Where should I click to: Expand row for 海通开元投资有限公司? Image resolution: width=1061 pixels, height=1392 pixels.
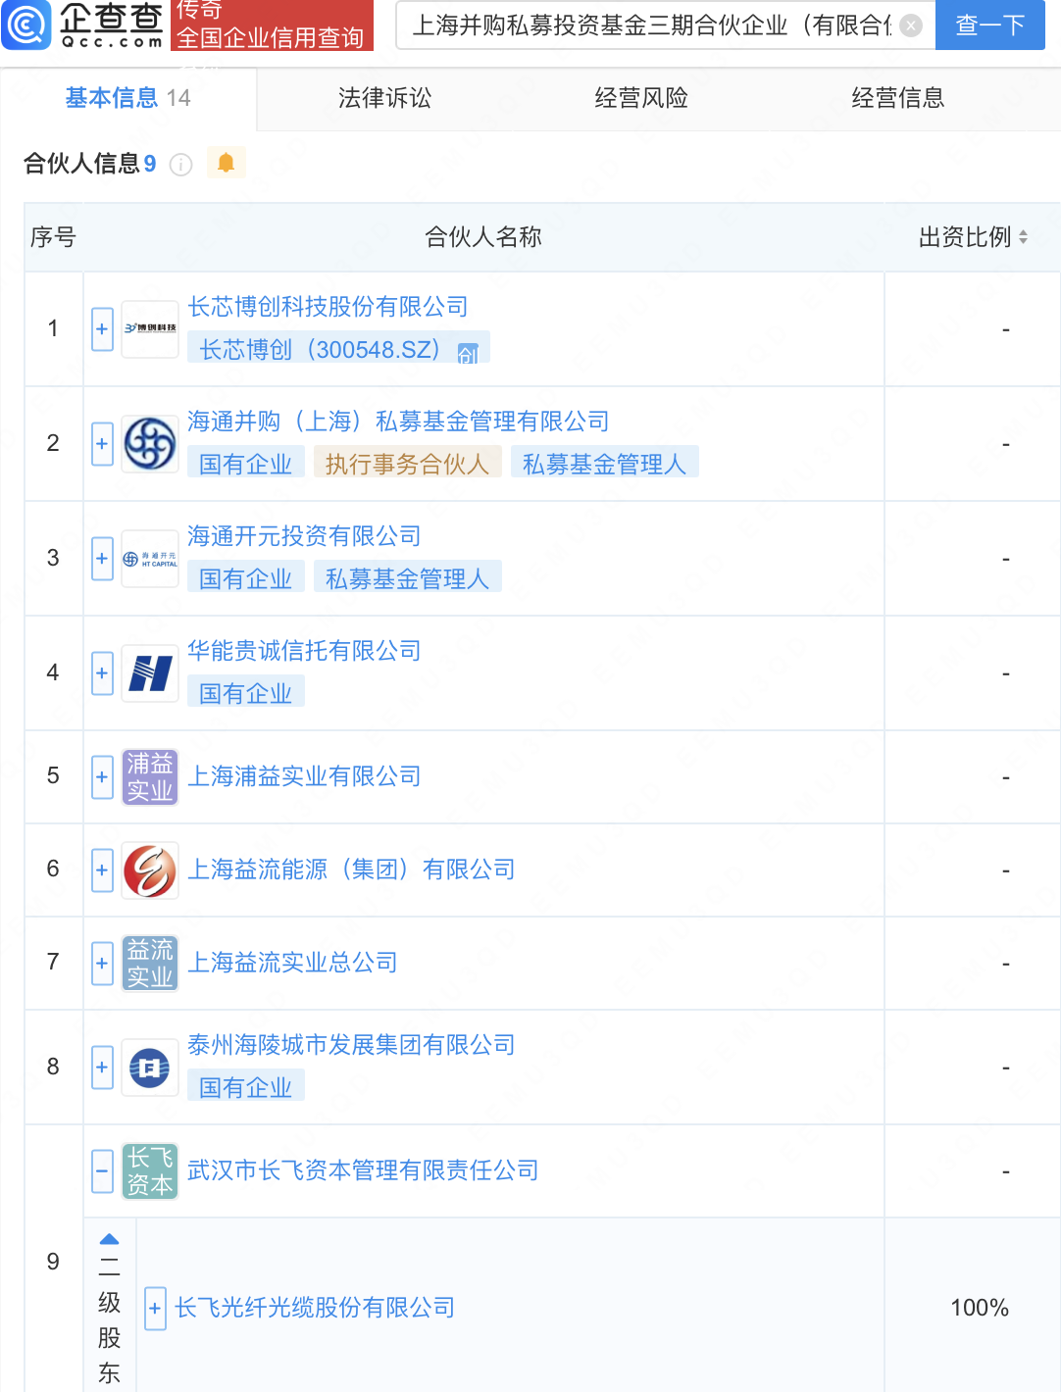[x=102, y=559]
